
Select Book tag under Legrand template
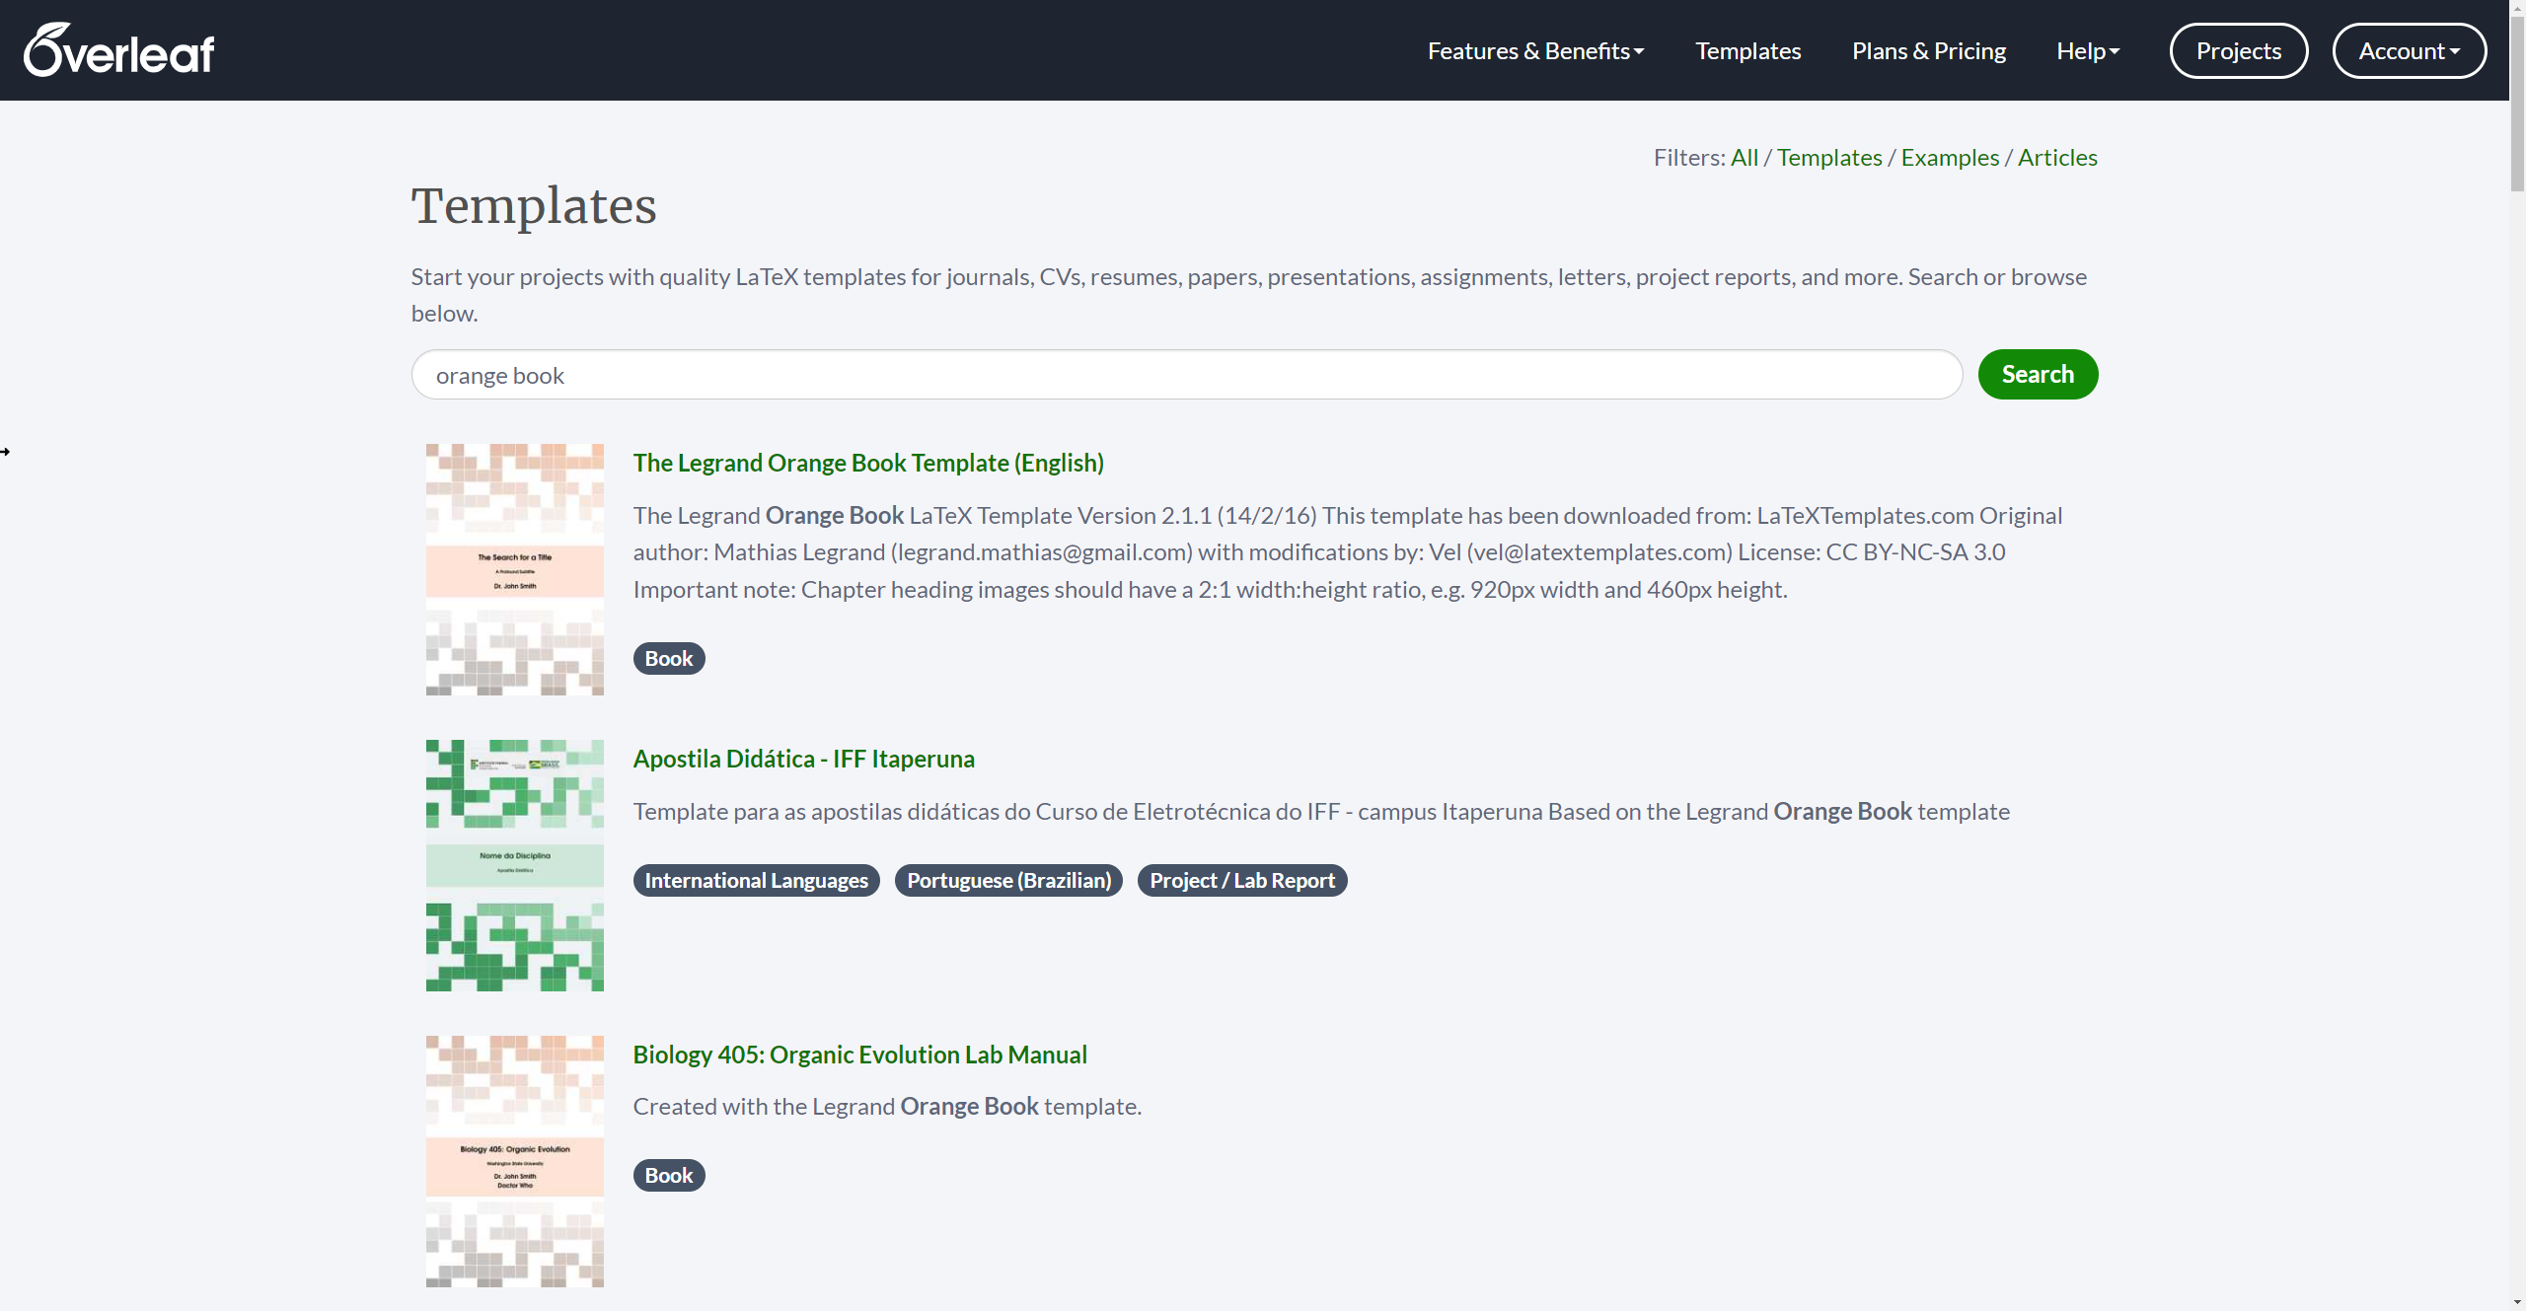tap(669, 658)
